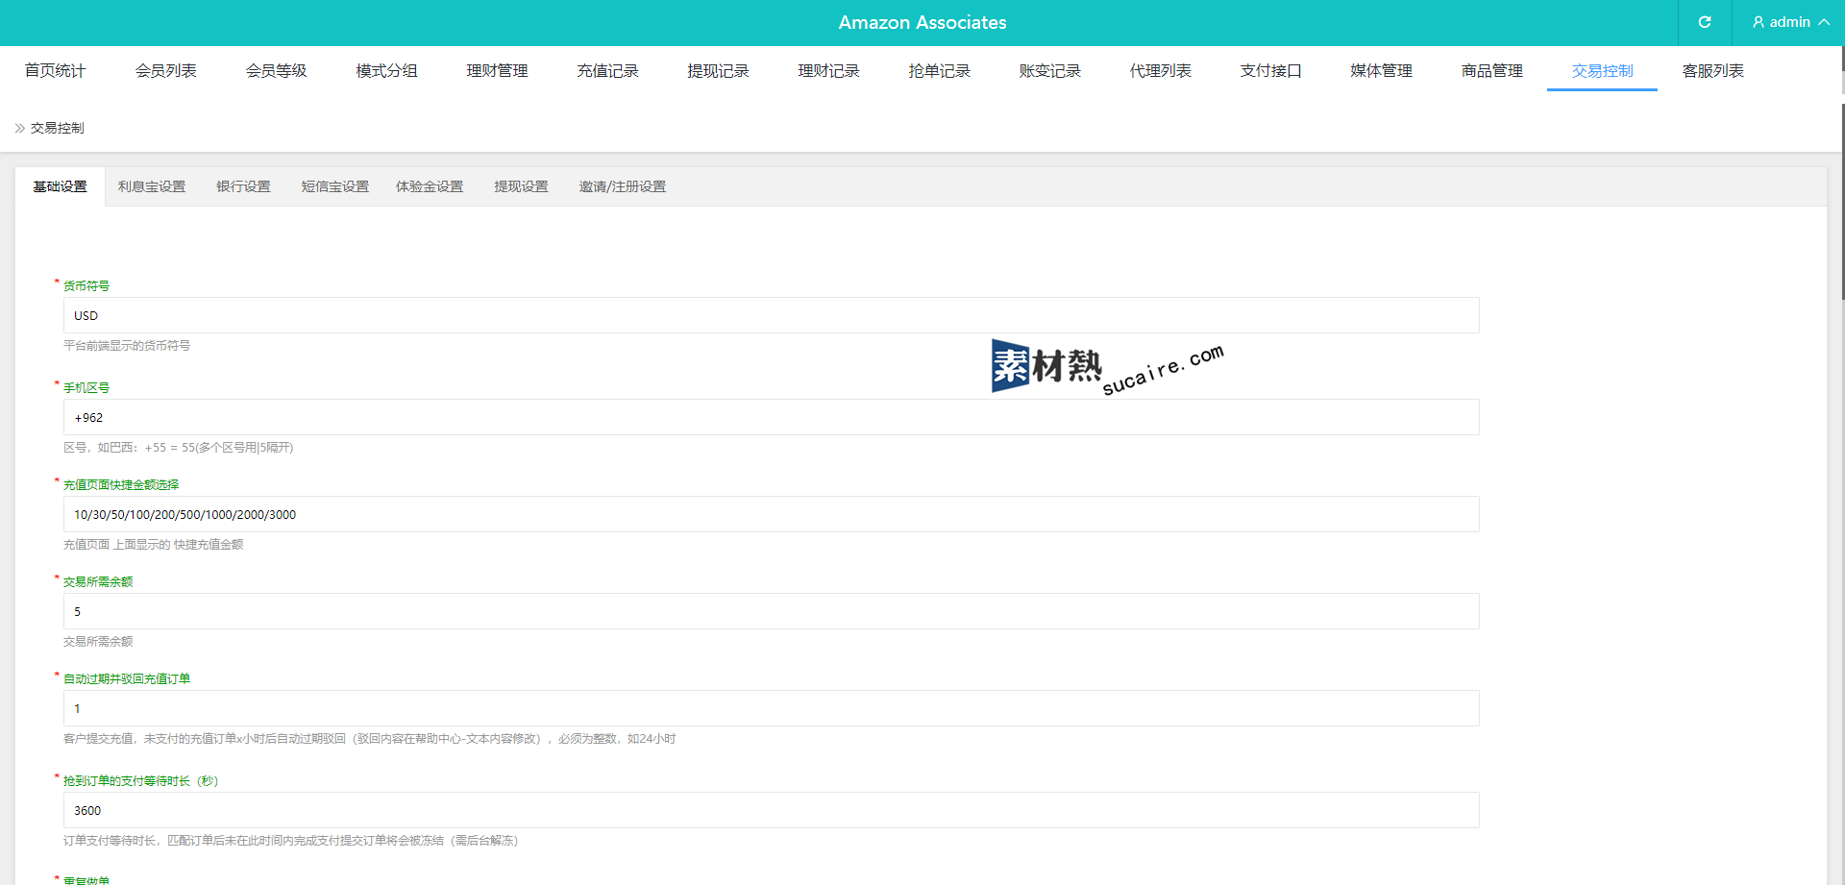Select 支付接口 in navigation
This screenshot has height=885, width=1845.
1270,70
